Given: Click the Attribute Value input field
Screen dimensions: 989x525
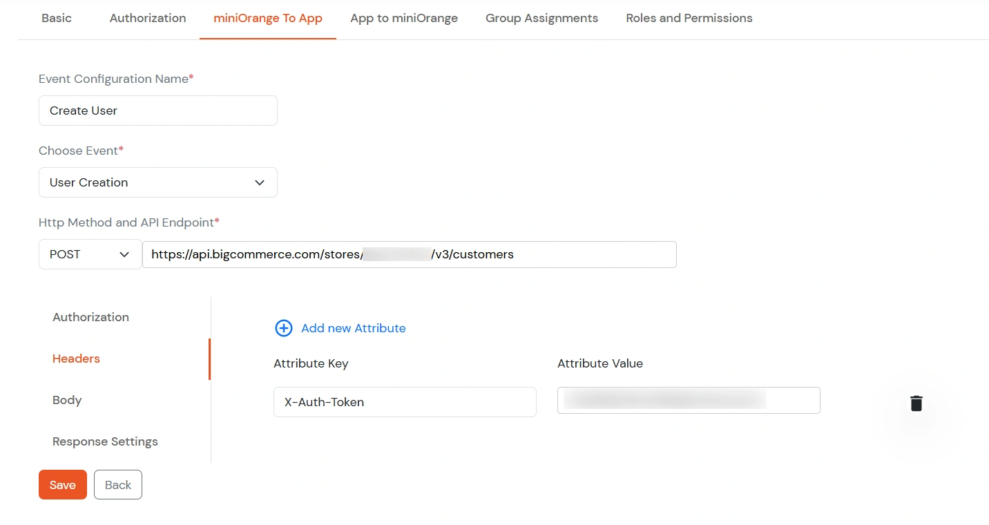Looking at the screenshot, I should (689, 400).
